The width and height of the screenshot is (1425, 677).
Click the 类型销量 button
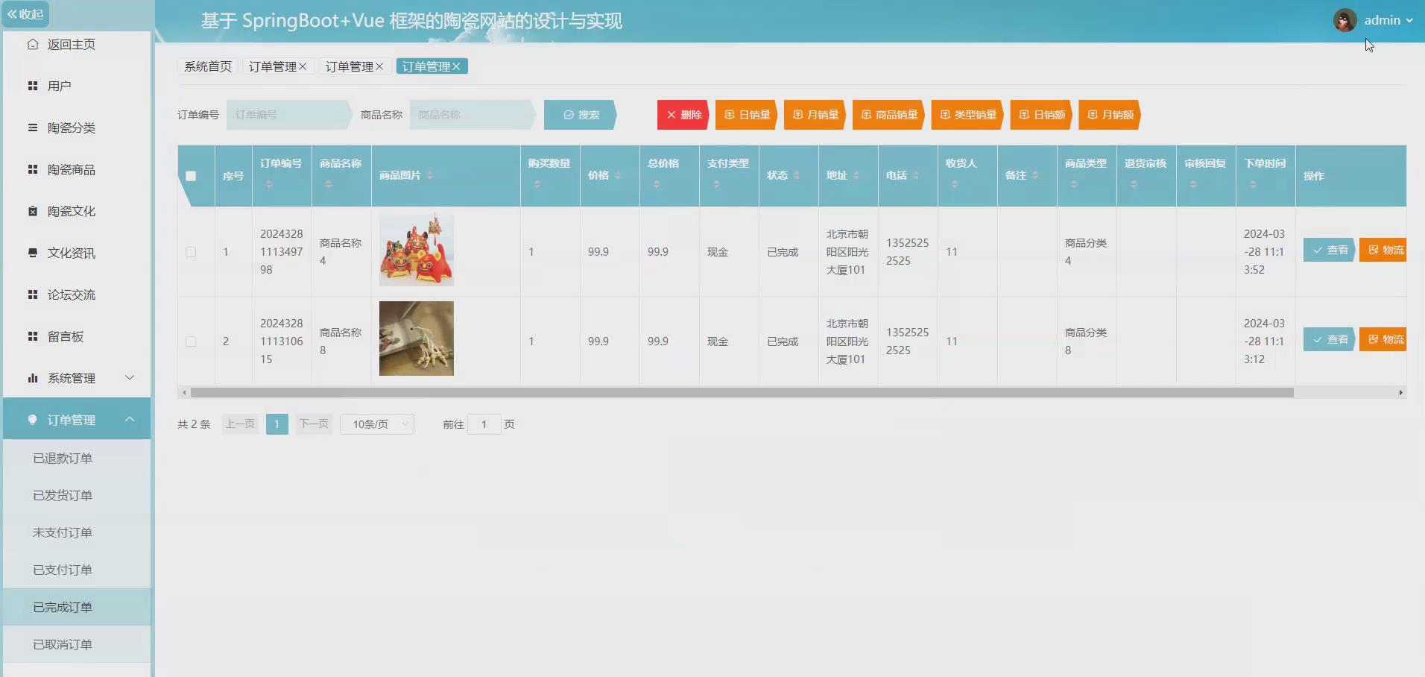(968, 115)
